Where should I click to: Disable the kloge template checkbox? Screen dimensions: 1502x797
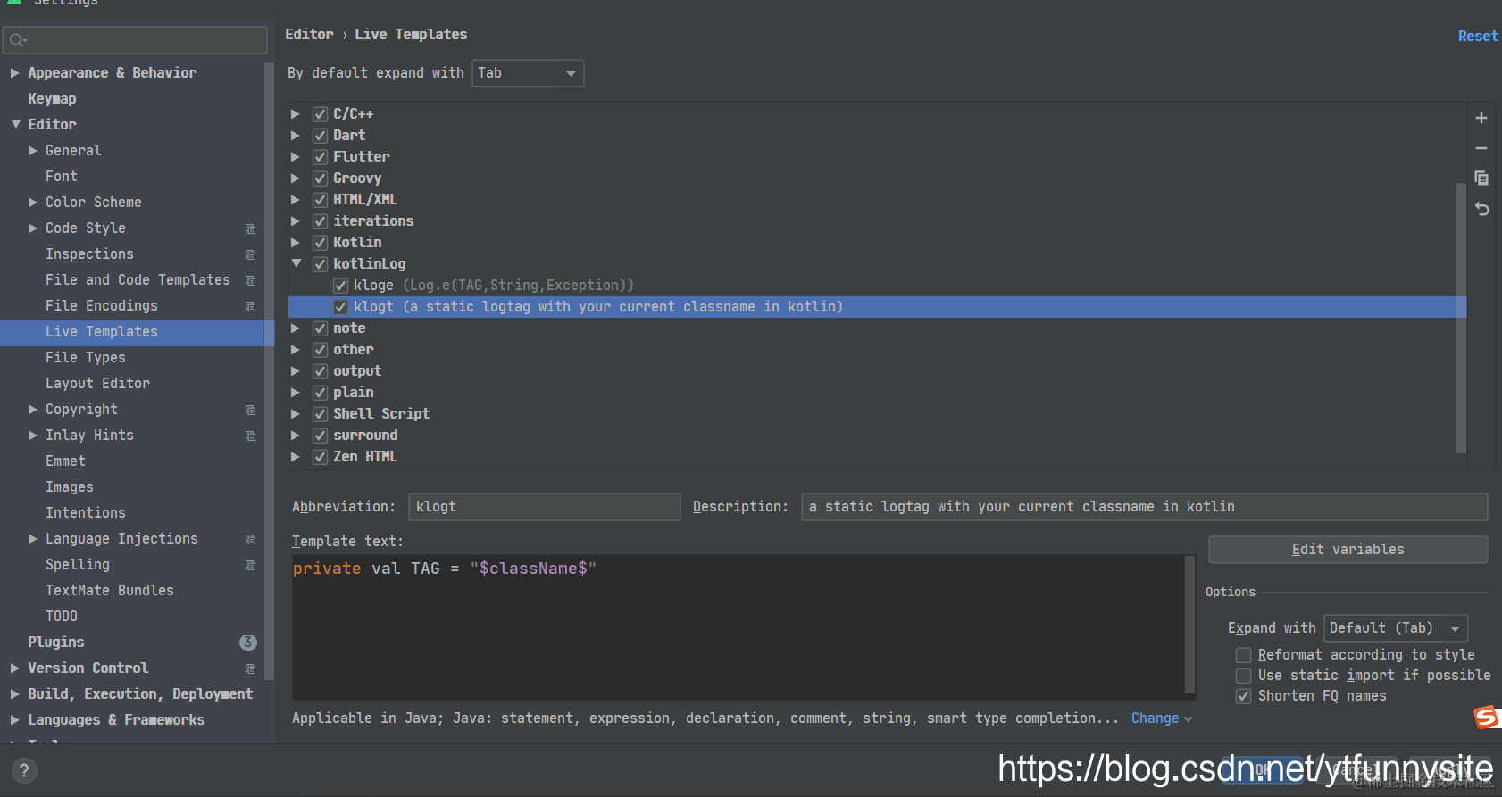coord(340,286)
